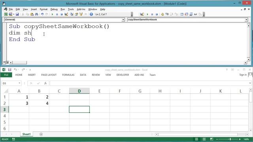This screenshot has height=142, width=253.
Task: Select all cells with the corner button
Action: pyautogui.click(x=6, y=91)
